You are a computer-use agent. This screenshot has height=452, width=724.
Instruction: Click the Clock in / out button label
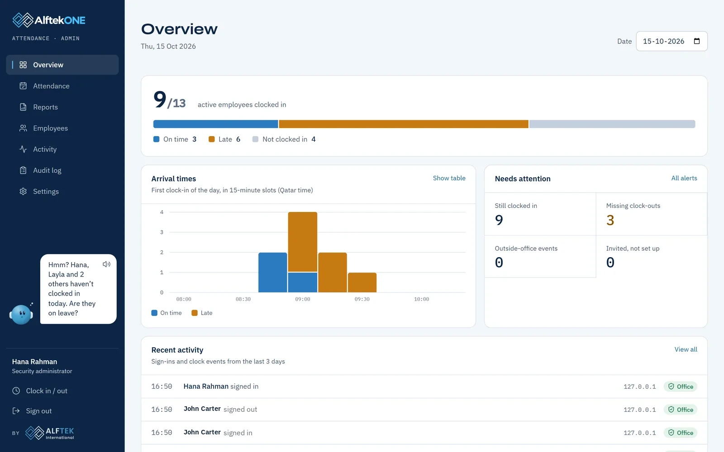point(47,391)
